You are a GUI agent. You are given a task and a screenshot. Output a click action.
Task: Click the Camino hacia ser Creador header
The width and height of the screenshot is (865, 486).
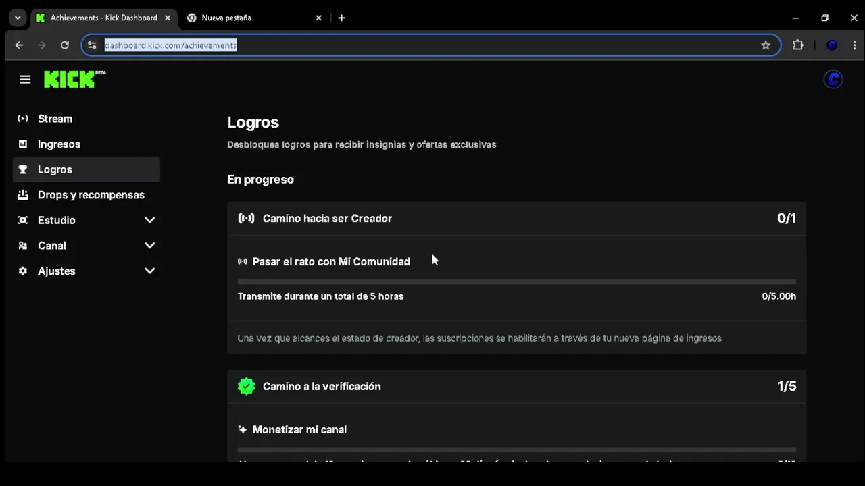517,218
